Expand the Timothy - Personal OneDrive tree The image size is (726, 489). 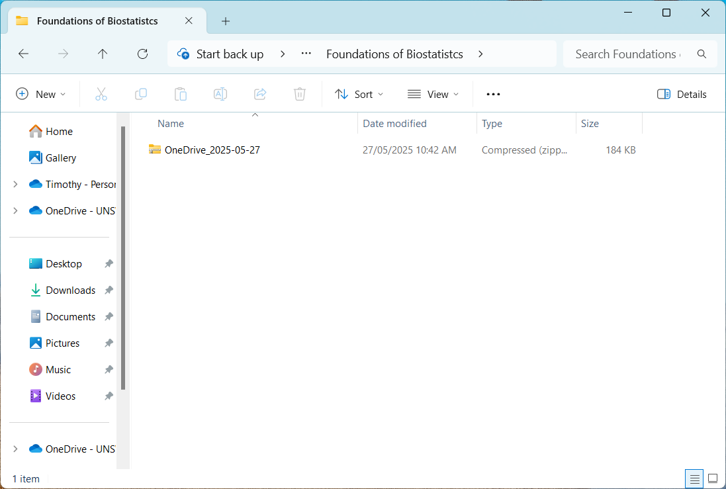(15, 185)
